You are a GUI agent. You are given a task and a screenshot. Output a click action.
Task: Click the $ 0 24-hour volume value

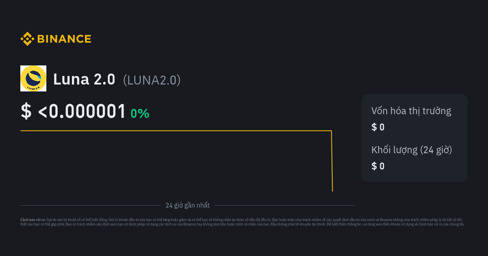378,166
